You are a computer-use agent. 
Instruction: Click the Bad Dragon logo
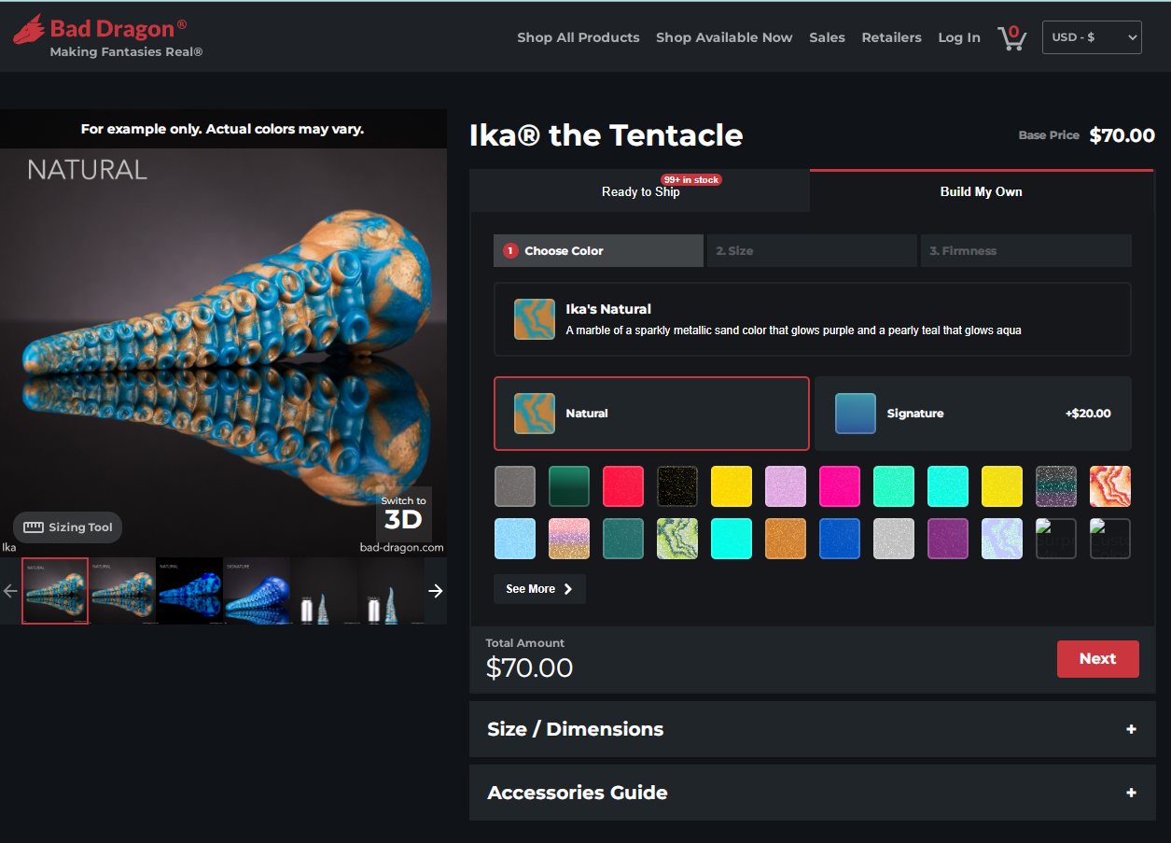coord(100,28)
